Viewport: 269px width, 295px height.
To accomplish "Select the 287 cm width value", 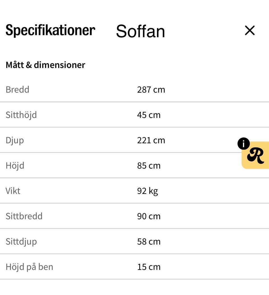I will 151,90.
